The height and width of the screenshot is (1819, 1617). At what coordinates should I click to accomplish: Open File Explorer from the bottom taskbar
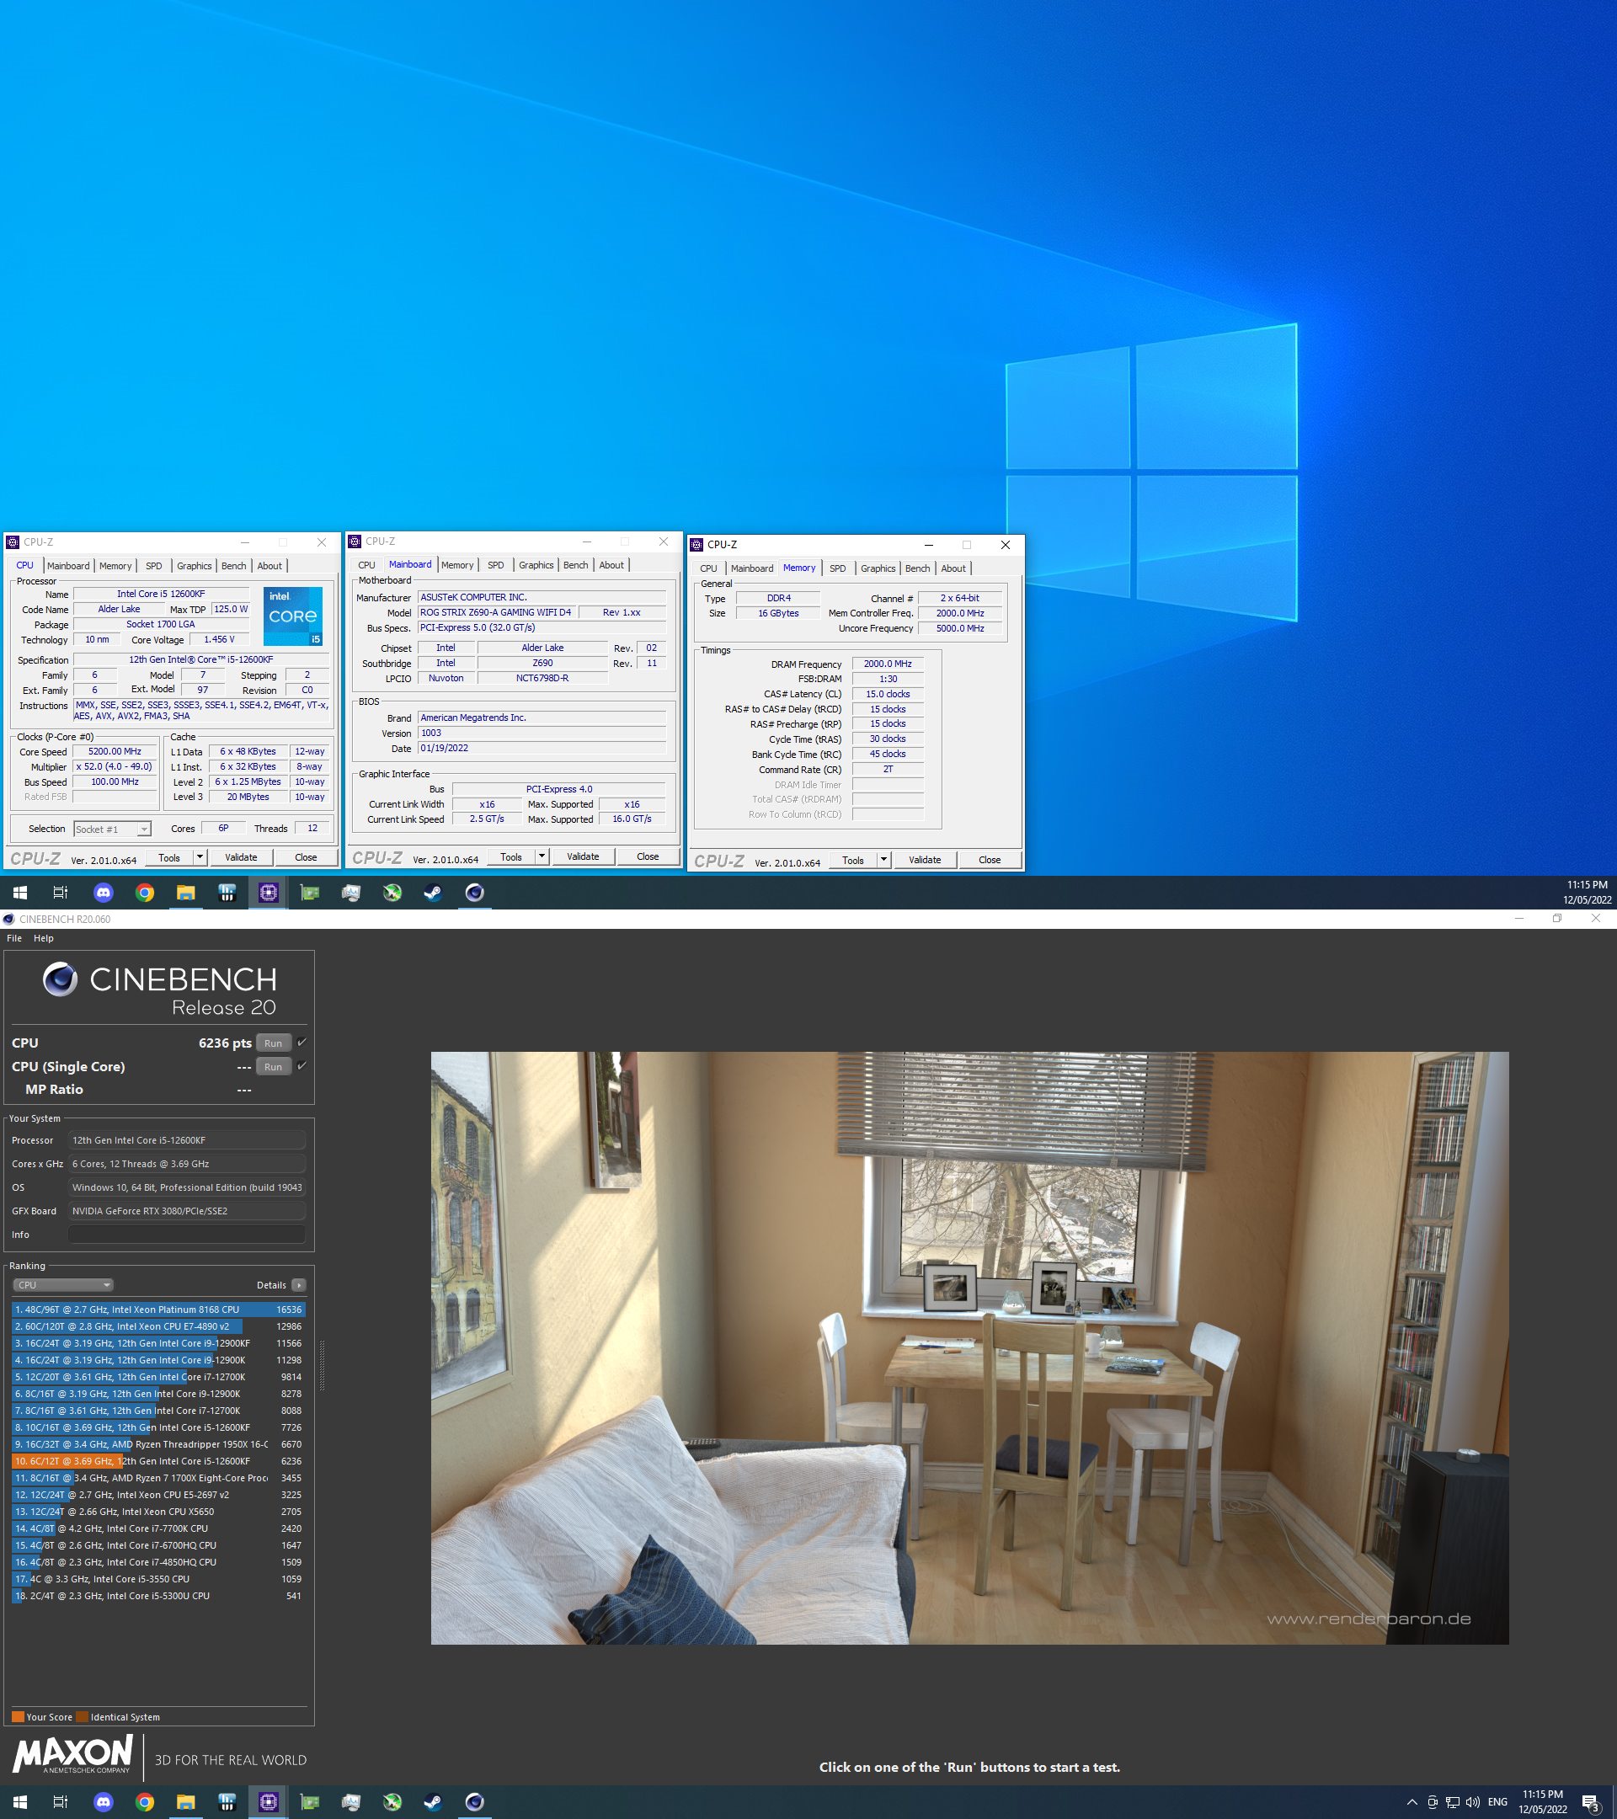(x=186, y=1802)
